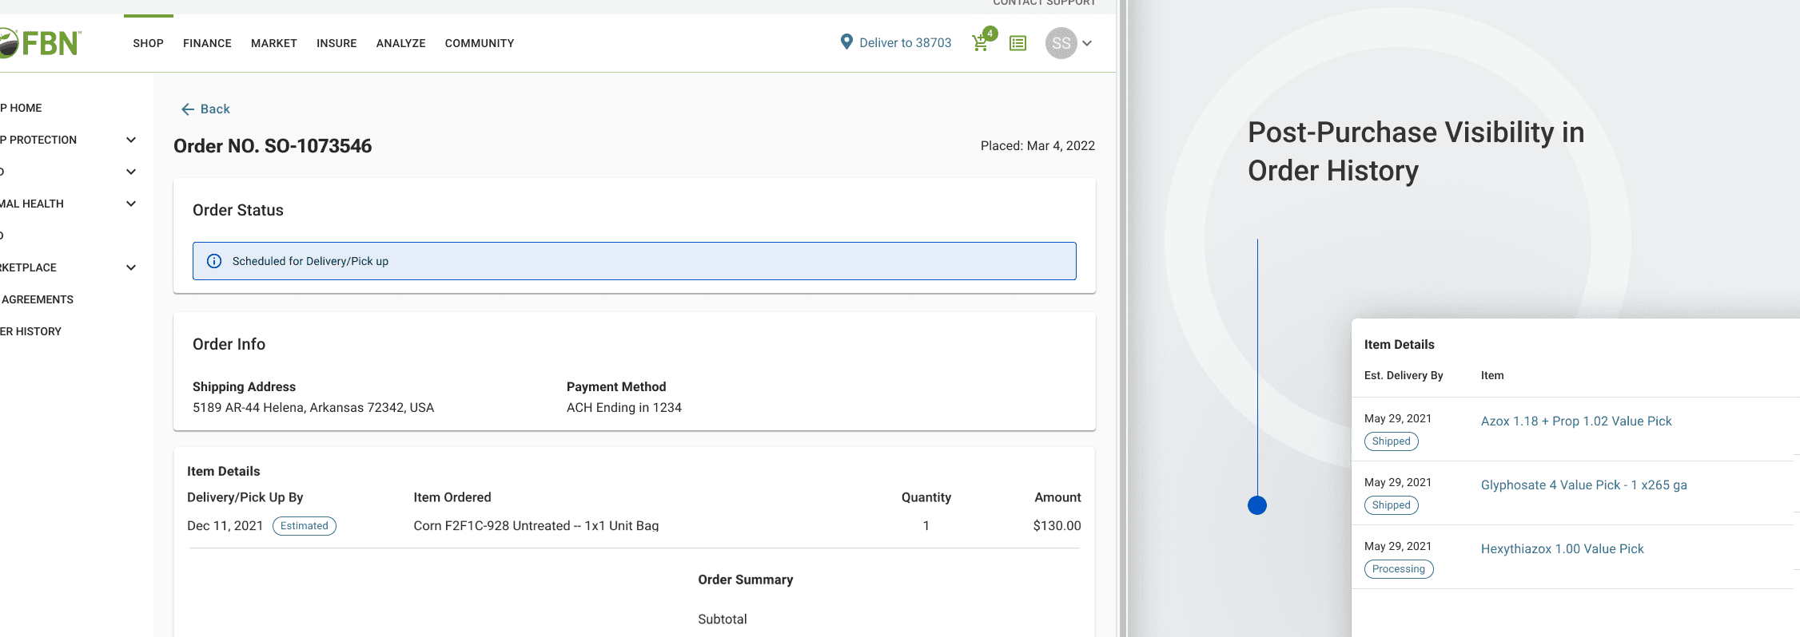Image resolution: width=1800 pixels, height=637 pixels.
Task: Click the Order Info heading
Action: (x=229, y=344)
